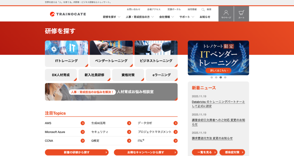
Task: Select the fourth carousel dot
Action: tap(225, 77)
